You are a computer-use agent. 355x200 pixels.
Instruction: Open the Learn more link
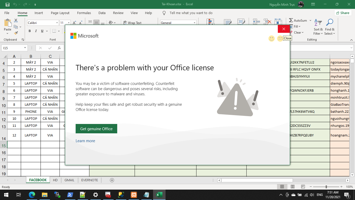(x=85, y=141)
